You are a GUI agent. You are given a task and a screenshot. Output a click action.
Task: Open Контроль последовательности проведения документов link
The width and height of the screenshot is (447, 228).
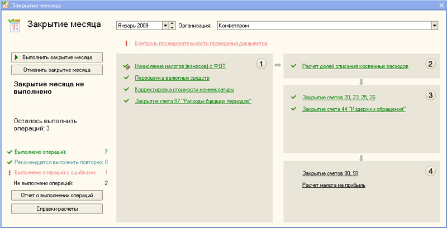click(x=201, y=43)
